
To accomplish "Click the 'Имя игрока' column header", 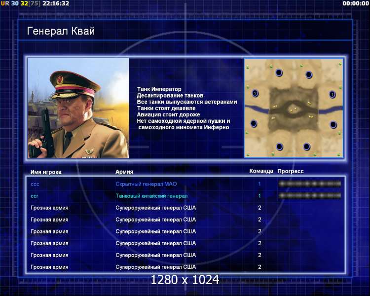I will pyautogui.click(x=46, y=172).
